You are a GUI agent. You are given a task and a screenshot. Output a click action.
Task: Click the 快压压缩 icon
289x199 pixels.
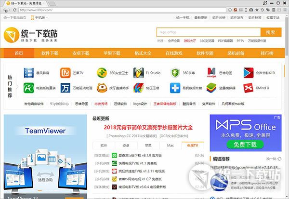coord(138,88)
